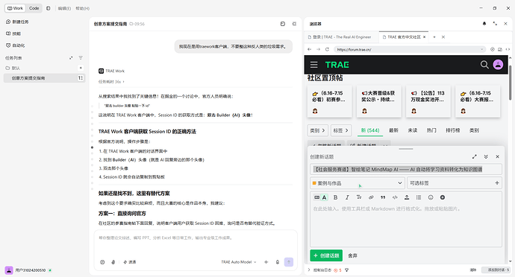Open pinned post 【公告】113万现金奖池
This screenshot has width=515, height=277.
tap(428, 101)
